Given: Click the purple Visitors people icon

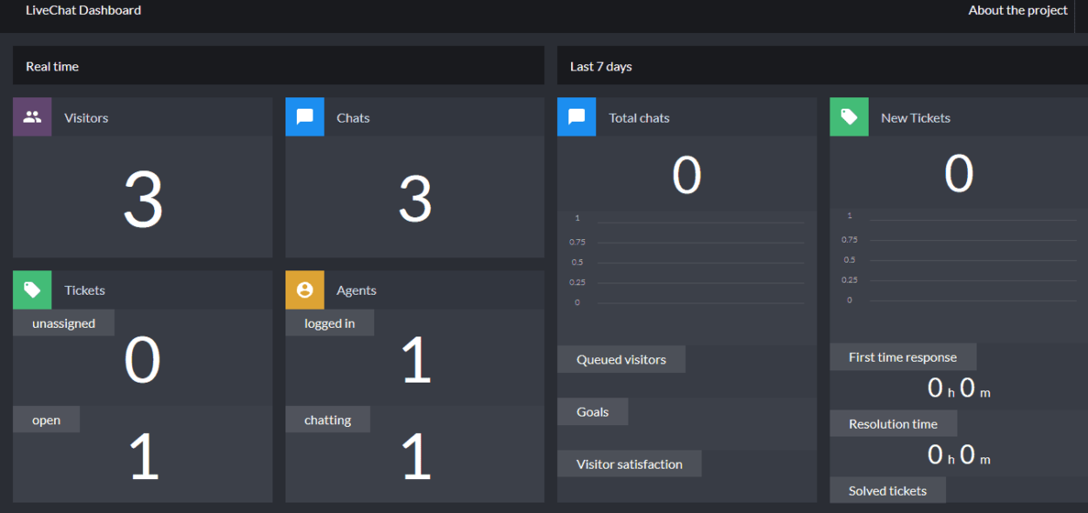Looking at the screenshot, I should pyautogui.click(x=32, y=117).
